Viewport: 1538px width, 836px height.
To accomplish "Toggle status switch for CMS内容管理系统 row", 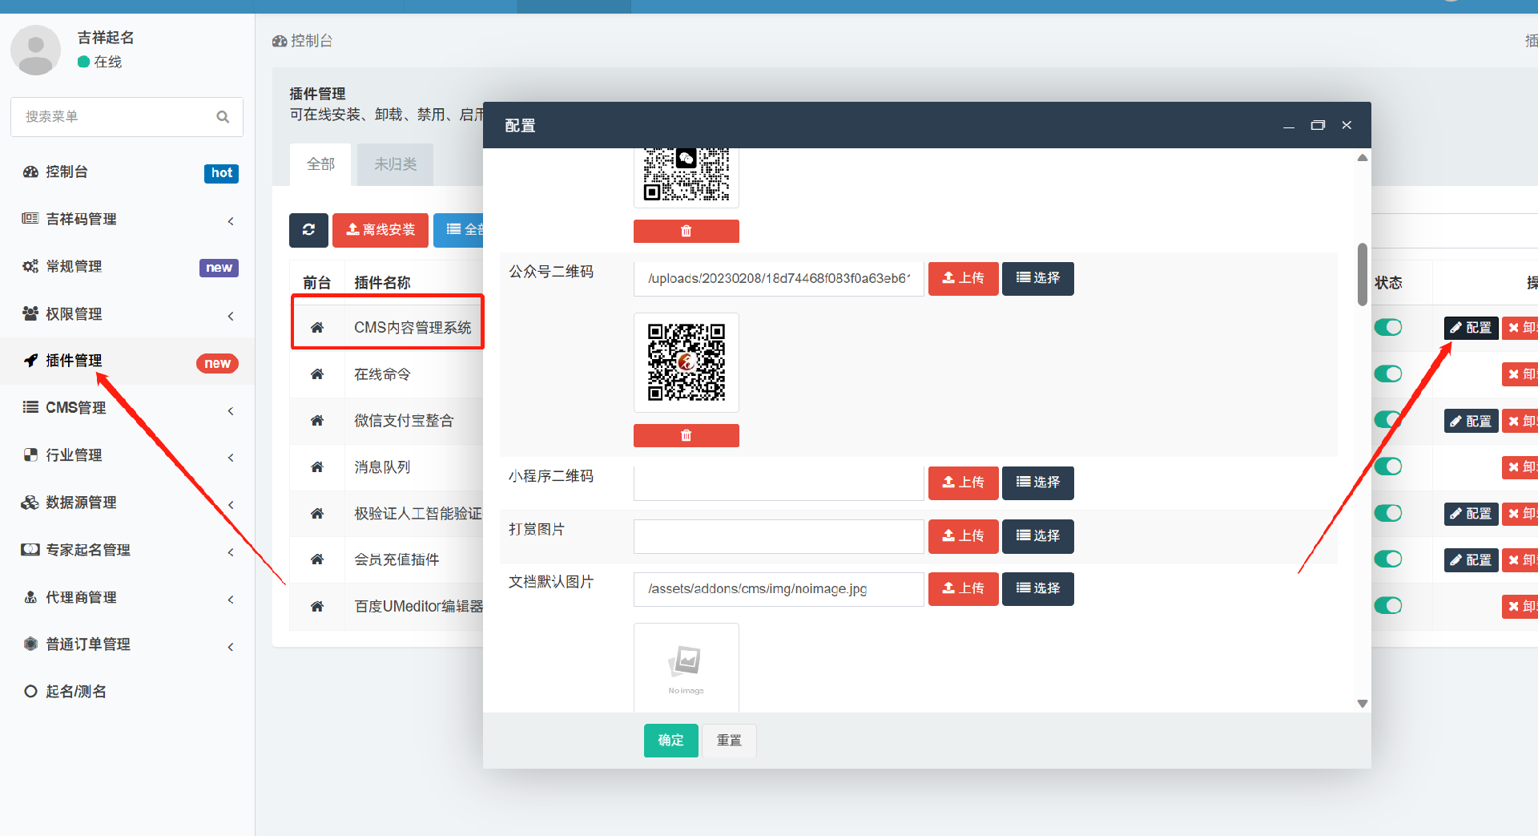I will 1388,327.
